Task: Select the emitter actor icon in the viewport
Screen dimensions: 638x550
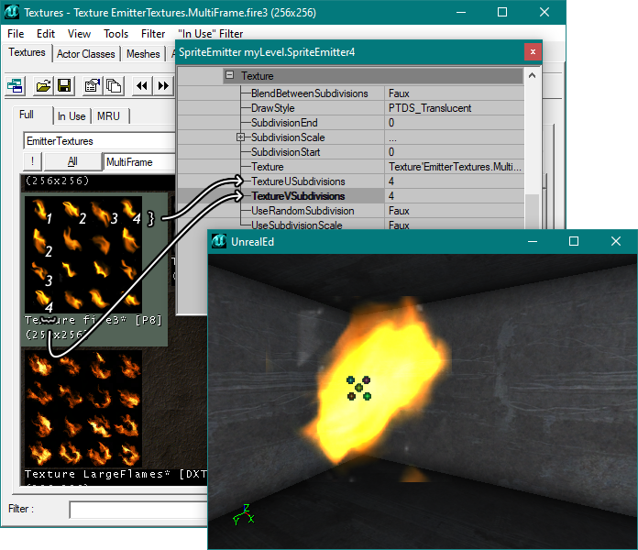Action: (359, 388)
